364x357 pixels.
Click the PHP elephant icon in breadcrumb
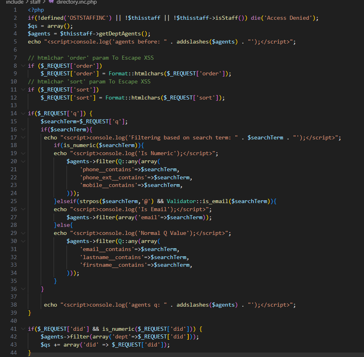click(51, 2)
